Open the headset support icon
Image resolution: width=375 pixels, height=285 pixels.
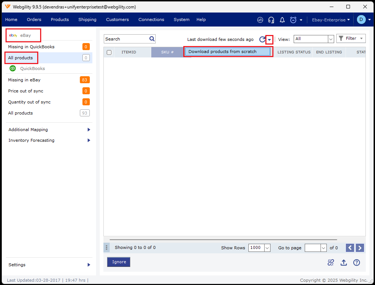271,20
